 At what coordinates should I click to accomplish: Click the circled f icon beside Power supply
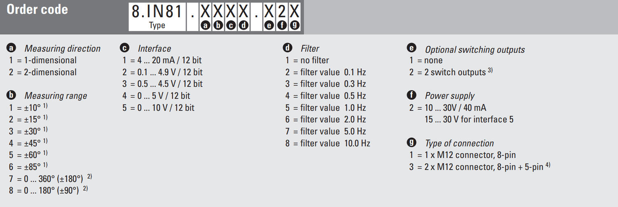click(x=411, y=95)
